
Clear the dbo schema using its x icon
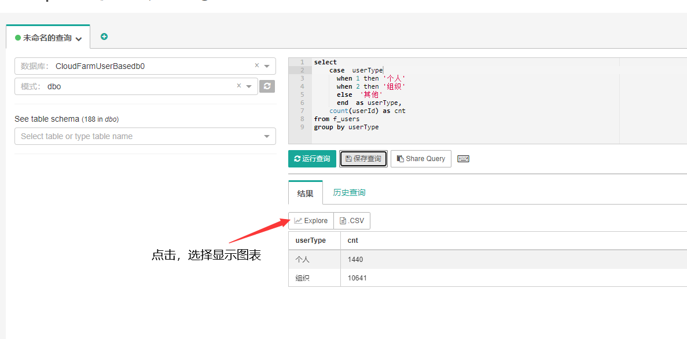(238, 86)
